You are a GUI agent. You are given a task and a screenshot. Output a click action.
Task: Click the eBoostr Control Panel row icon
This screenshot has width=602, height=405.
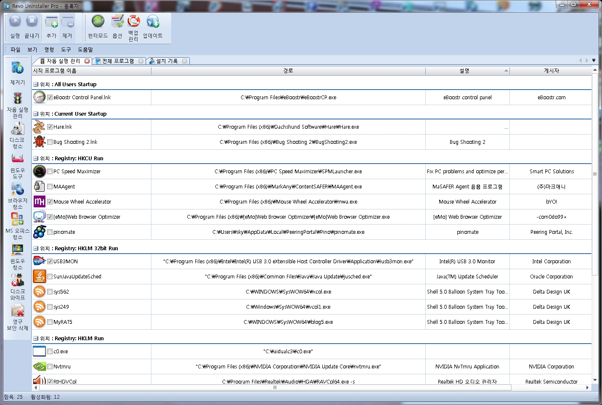point(39,97)
